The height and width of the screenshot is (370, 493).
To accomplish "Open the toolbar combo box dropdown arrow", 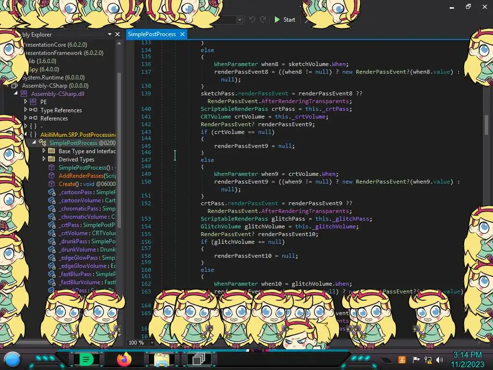I will click(x=240, y=20).
